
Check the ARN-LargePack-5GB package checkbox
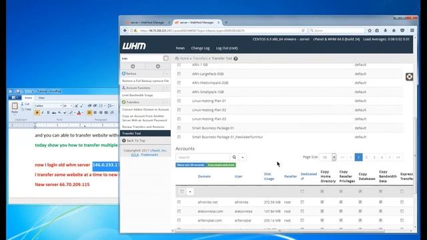[179, 74]
